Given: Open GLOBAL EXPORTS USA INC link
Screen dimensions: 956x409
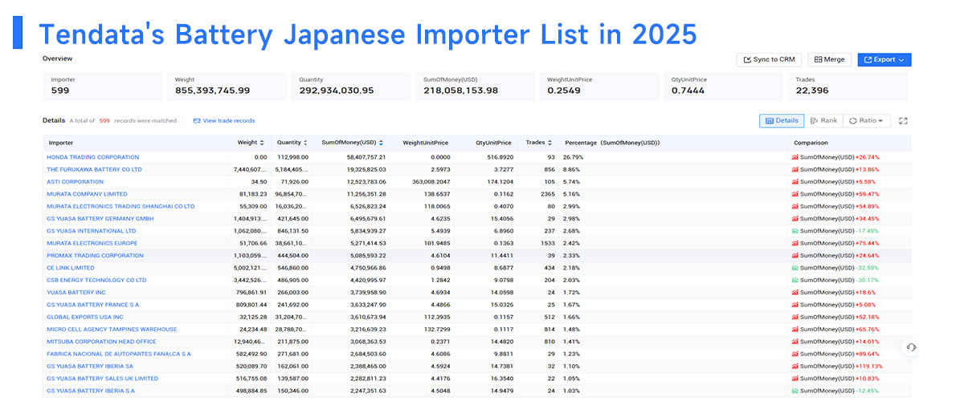Looking at the screenshot, I should 84,317.
